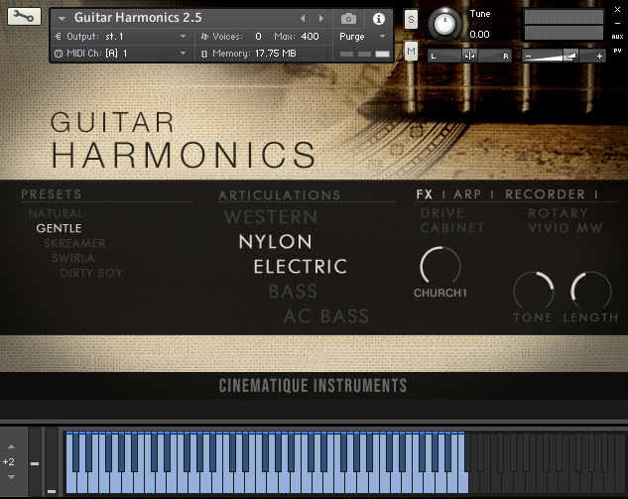Image resolution: width=628 pixels, height=499 pixels.
Task: Select the SKREAMER preset
Action: 74,243
